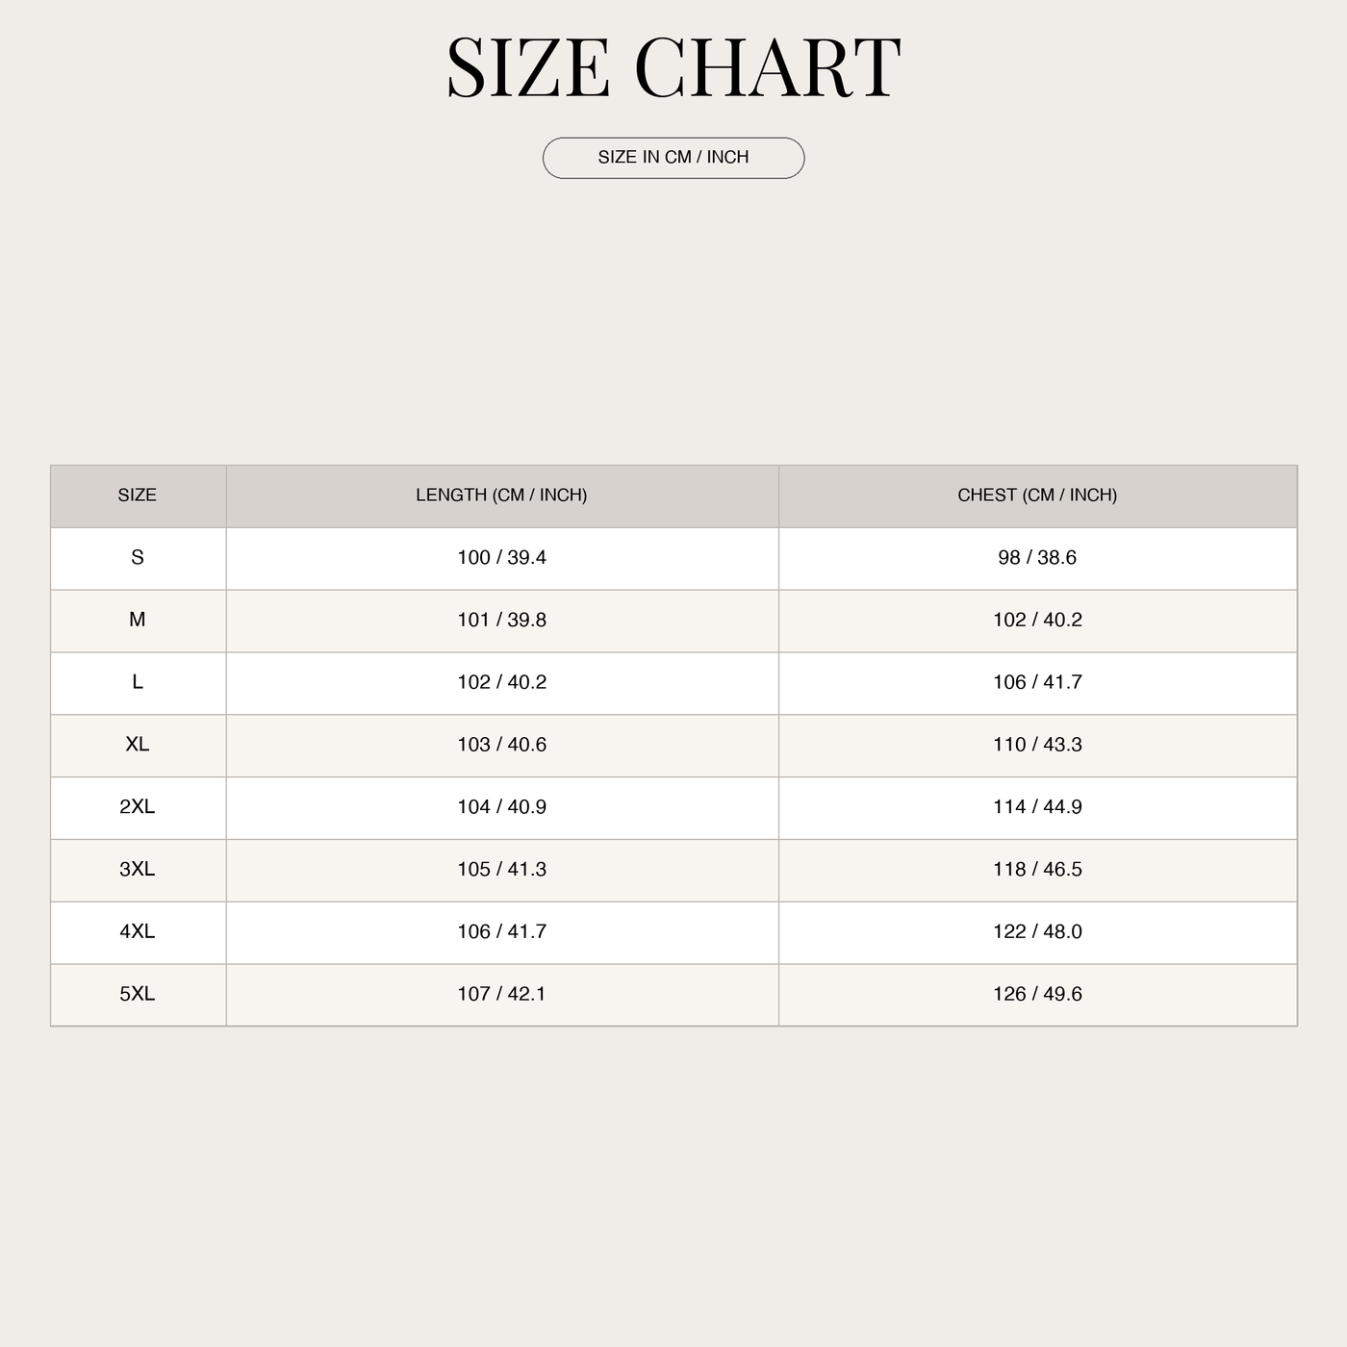1347x1347 pixels.
Task: Select the CHEST (CM / INCH) header
Action: (1037, 496)
